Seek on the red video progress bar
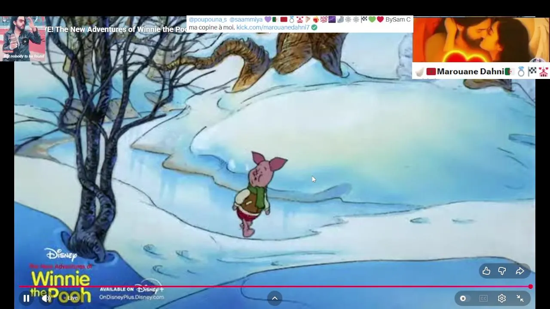This screenshot has height=309, width=550. tap(275, 286)
